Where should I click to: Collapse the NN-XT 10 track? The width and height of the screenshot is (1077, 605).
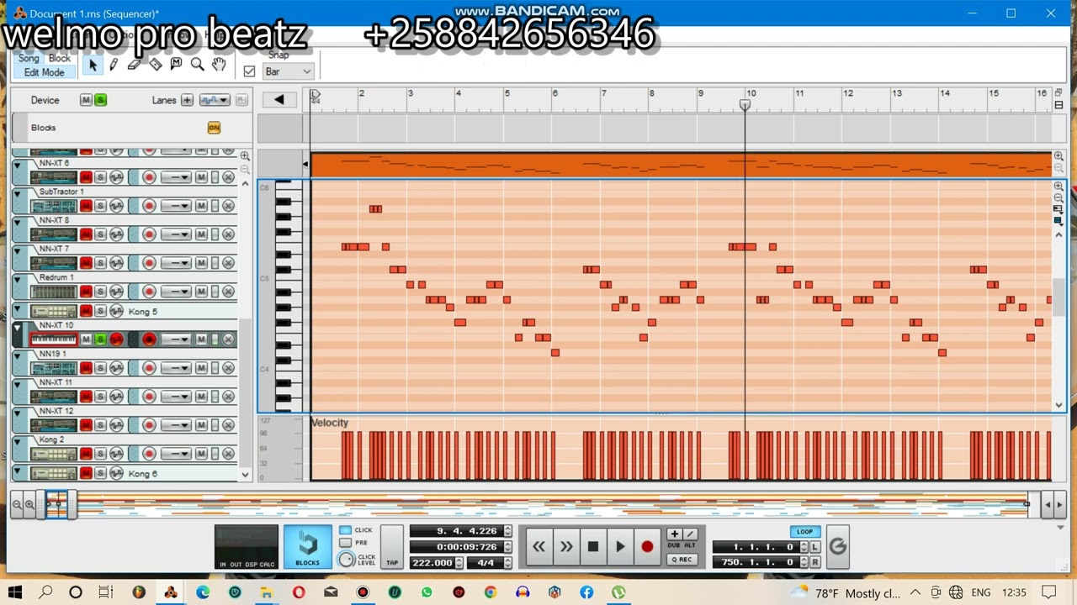(x=17, y=328)
